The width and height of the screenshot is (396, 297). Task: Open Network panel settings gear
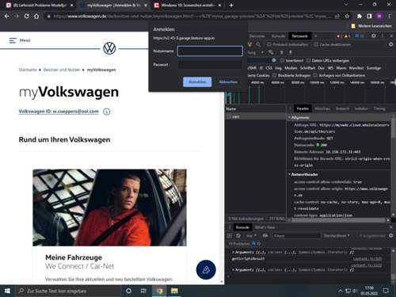pos(390,44)
